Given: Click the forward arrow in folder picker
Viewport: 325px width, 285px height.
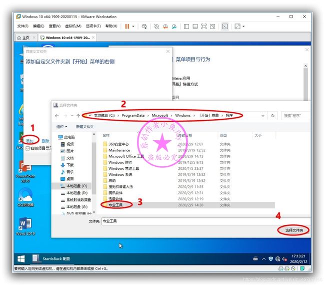Looking at the screenshot, I should [x=65, y=116].
